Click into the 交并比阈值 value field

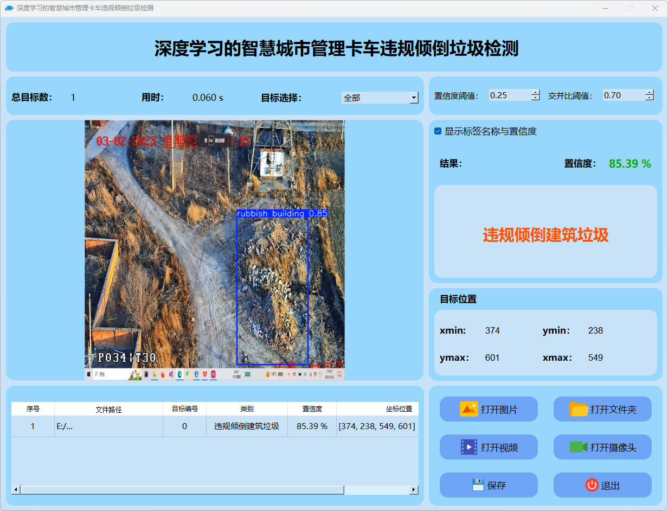point(622,95)
